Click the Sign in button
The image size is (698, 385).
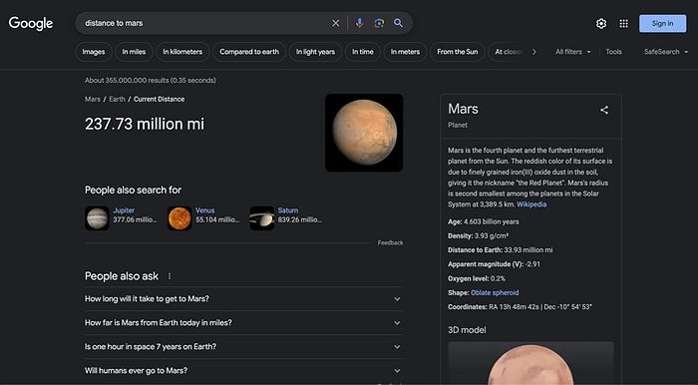pyautogui.click(x=662, y=24)
